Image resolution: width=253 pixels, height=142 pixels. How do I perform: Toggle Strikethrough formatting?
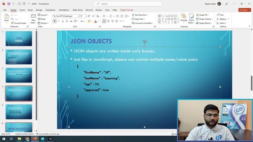click(71, 21)
